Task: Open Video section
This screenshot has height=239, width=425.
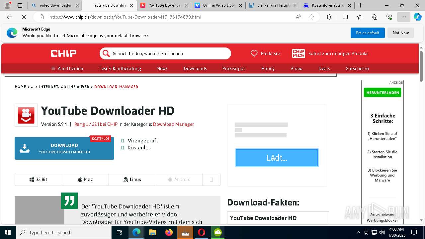Action: [297, 68]
